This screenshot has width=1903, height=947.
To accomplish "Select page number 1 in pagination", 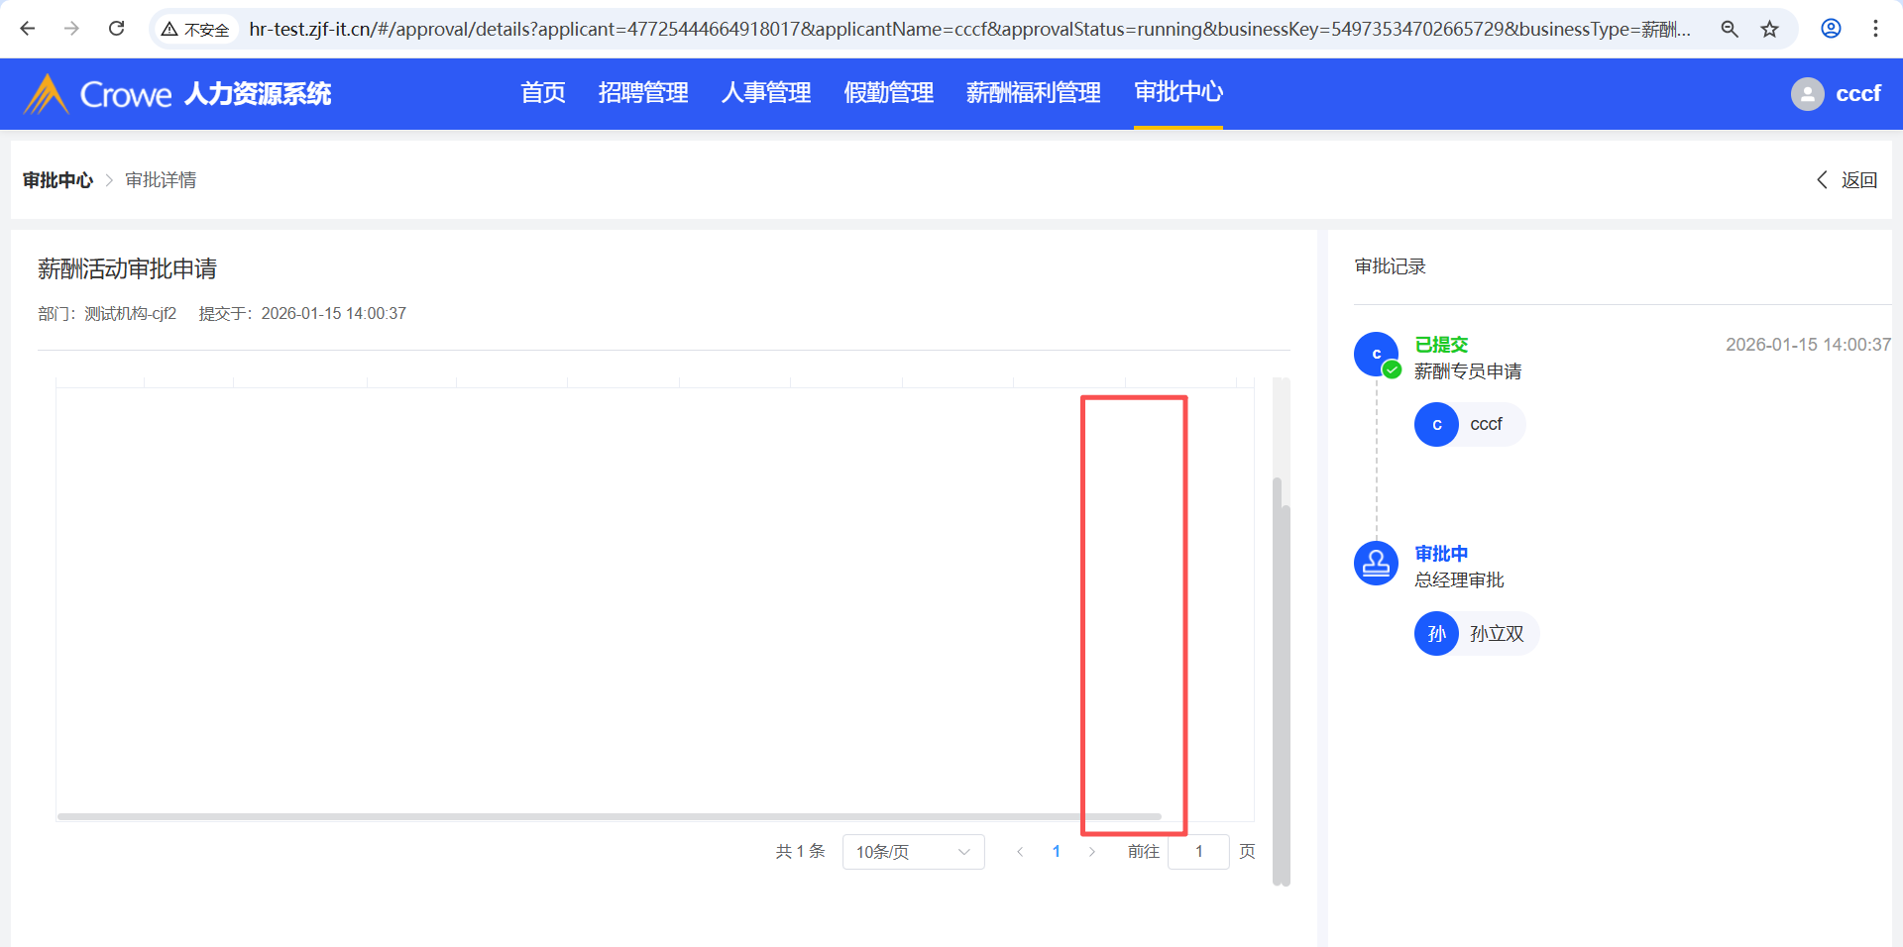I will click(x=1057, y=852).
